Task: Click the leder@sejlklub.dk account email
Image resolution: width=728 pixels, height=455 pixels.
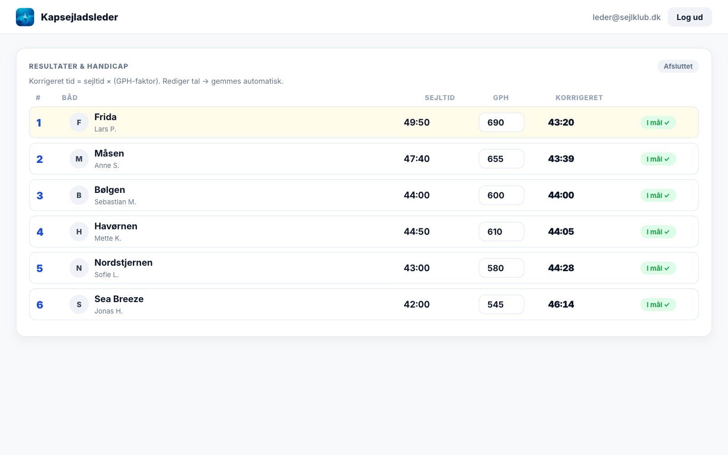Action: (626, 17)
